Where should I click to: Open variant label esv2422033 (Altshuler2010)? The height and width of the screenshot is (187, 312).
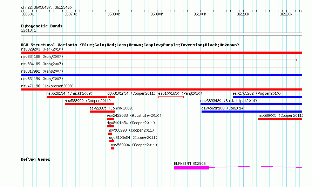(134, 115)
